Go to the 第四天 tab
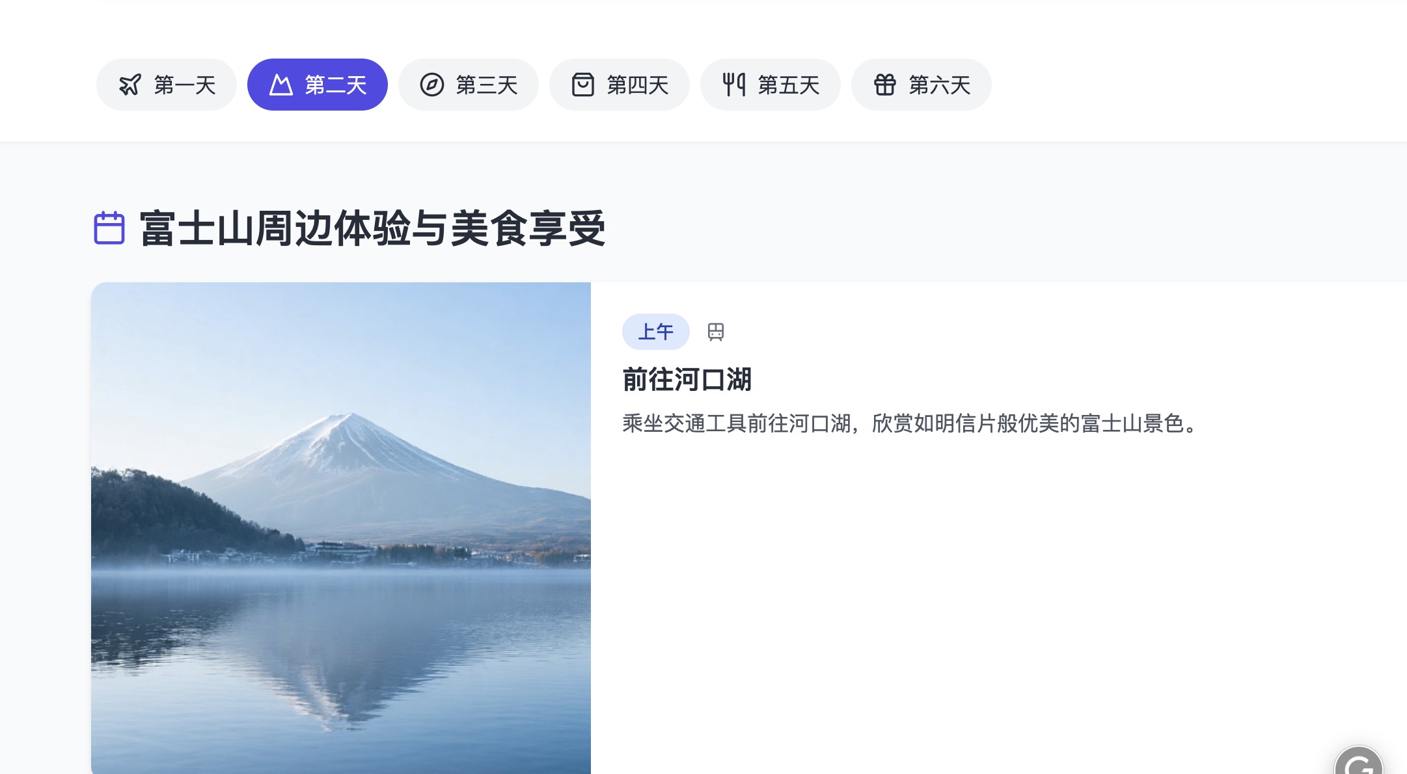This screenshot has height=774, width=1407. tap(620, 85)
